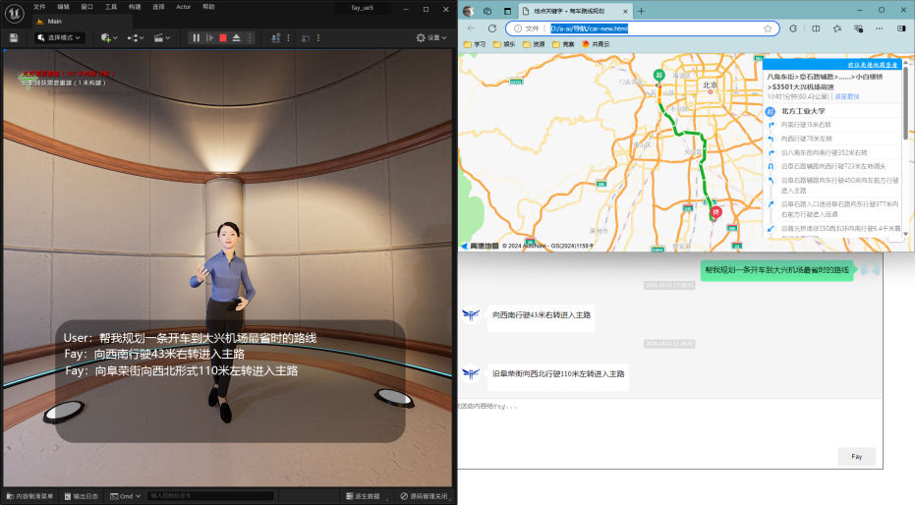Click the eject from player controller icon

(x=237, y=37)
